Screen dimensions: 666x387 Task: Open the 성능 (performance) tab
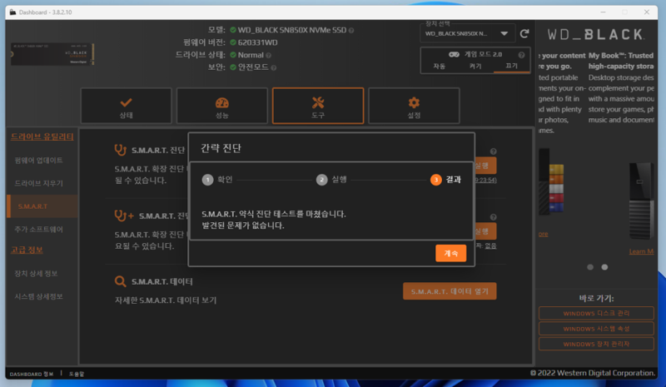tap(222, 107)
